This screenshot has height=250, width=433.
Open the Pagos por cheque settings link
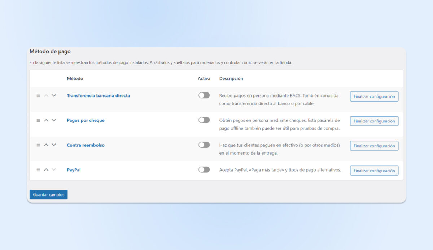(x=86, y=120)
